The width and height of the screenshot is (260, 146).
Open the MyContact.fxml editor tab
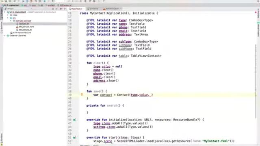[112, 9]
